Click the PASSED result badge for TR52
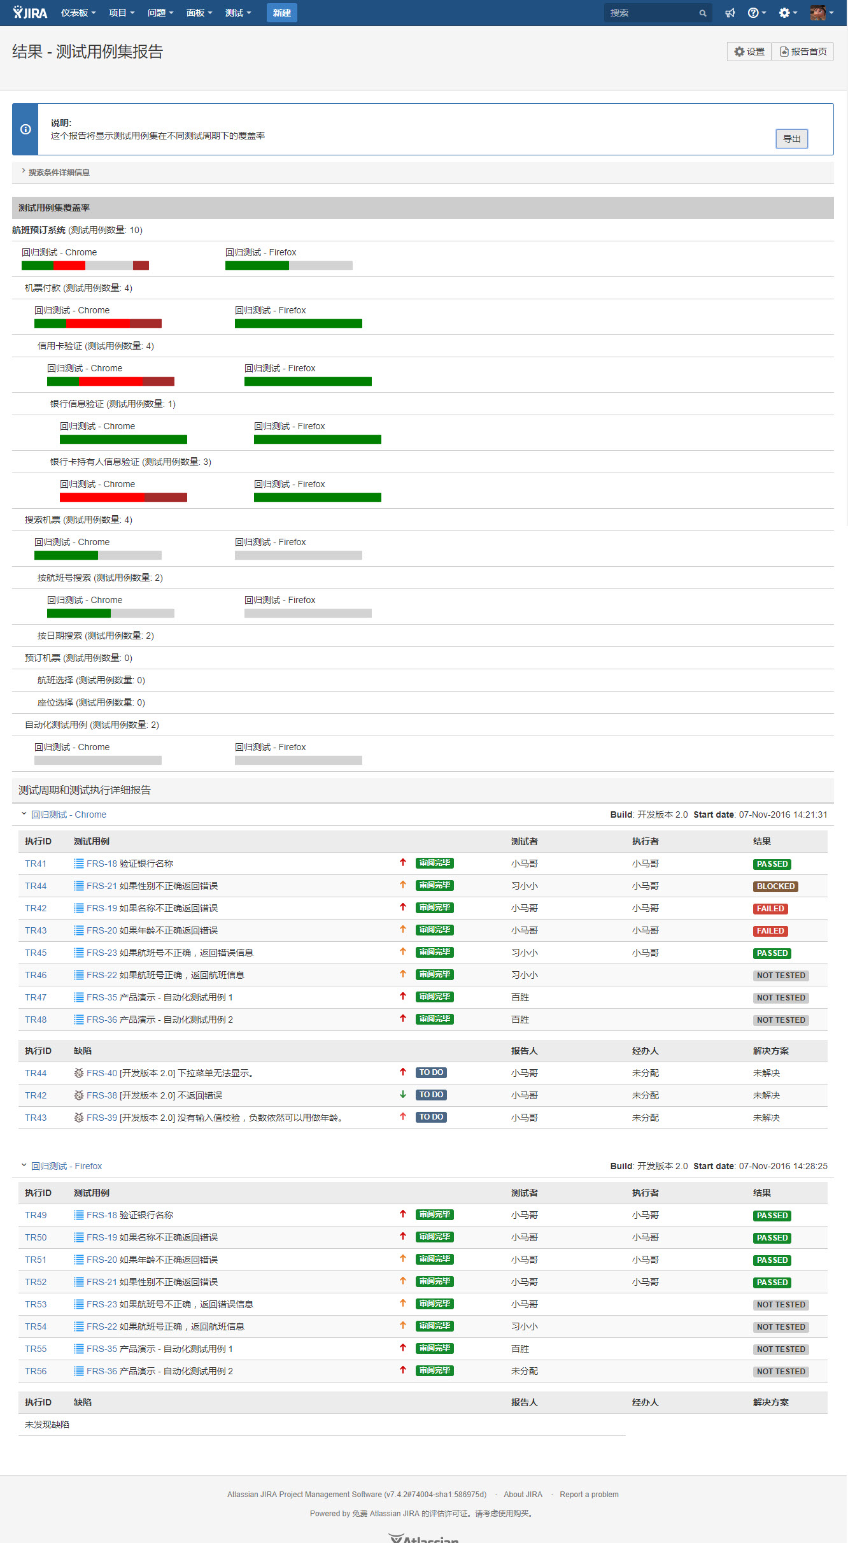Viewport: 848px width, 1543px height. (x=772, y=1283)
